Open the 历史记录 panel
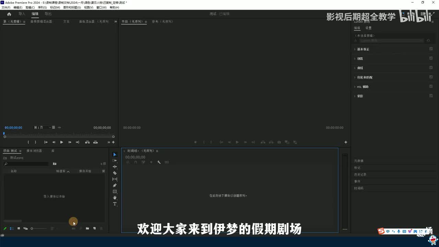 (x=360, y=175)
